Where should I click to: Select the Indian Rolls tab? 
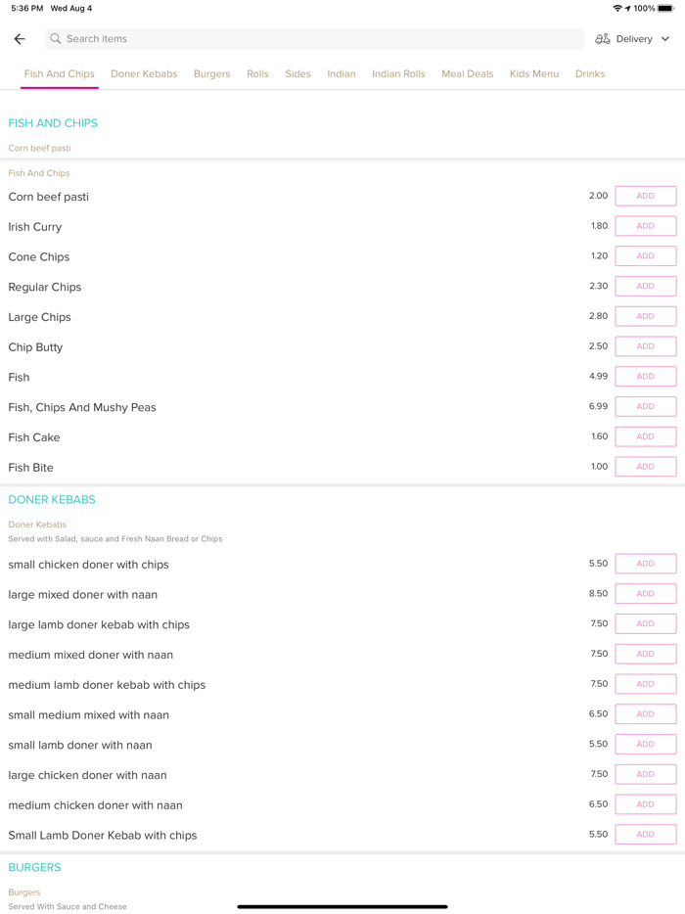[398, 74]
